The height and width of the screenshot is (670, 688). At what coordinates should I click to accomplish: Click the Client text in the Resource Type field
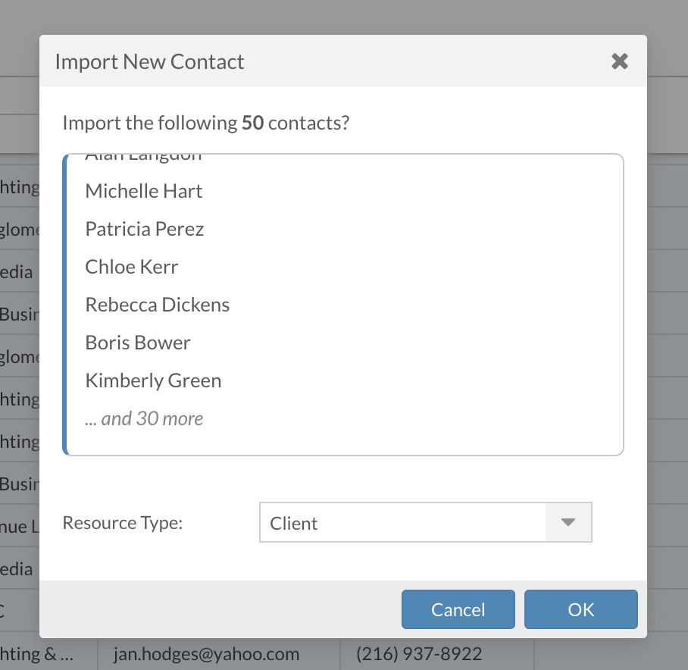point(294,524)
